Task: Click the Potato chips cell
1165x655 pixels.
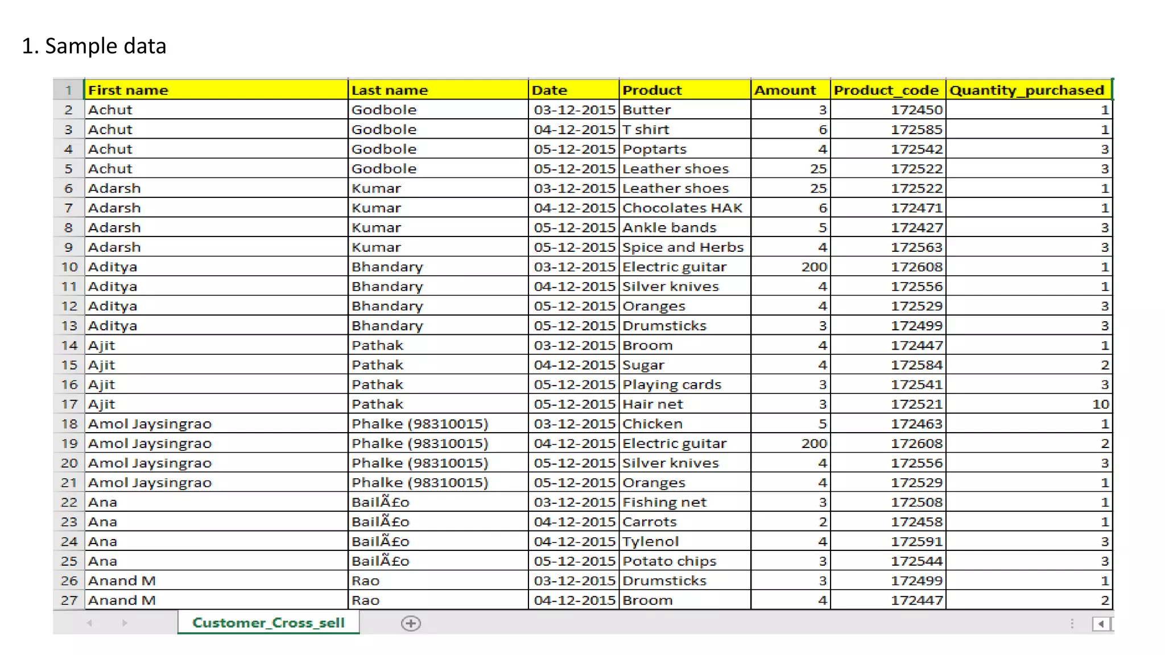Action: (x=685, y=561)
